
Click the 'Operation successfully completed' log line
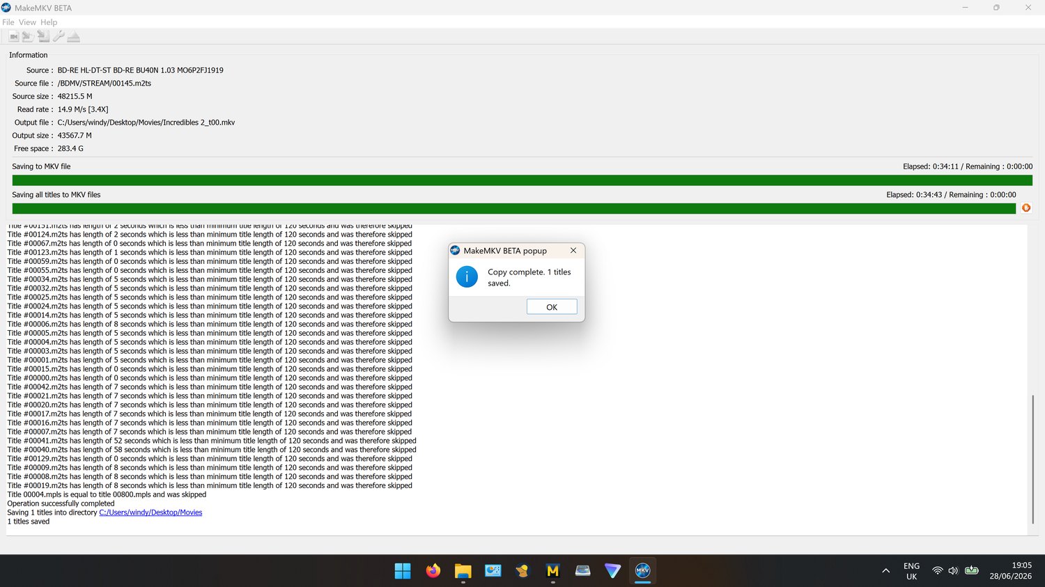61,503
